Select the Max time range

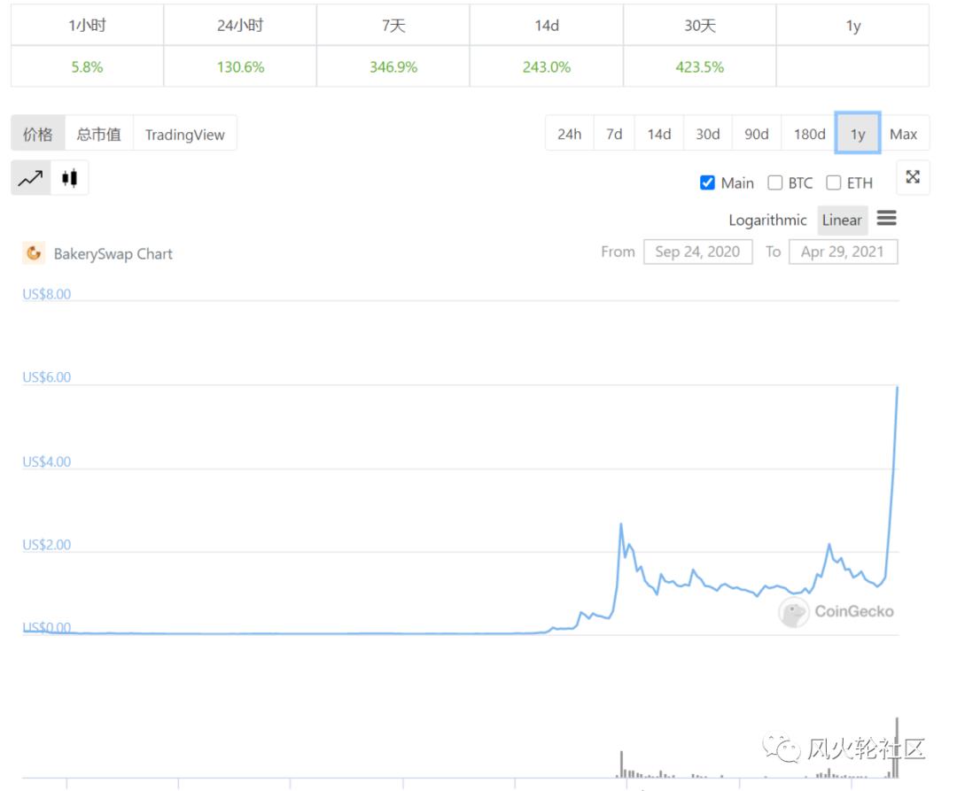[x=903, y=134]
